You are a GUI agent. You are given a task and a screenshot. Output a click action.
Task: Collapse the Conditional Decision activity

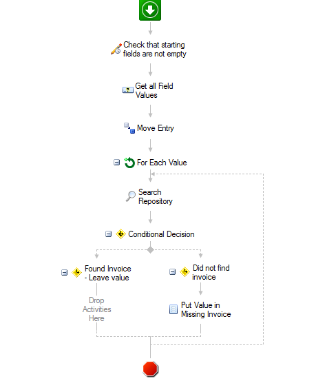(x=108, y=234)
